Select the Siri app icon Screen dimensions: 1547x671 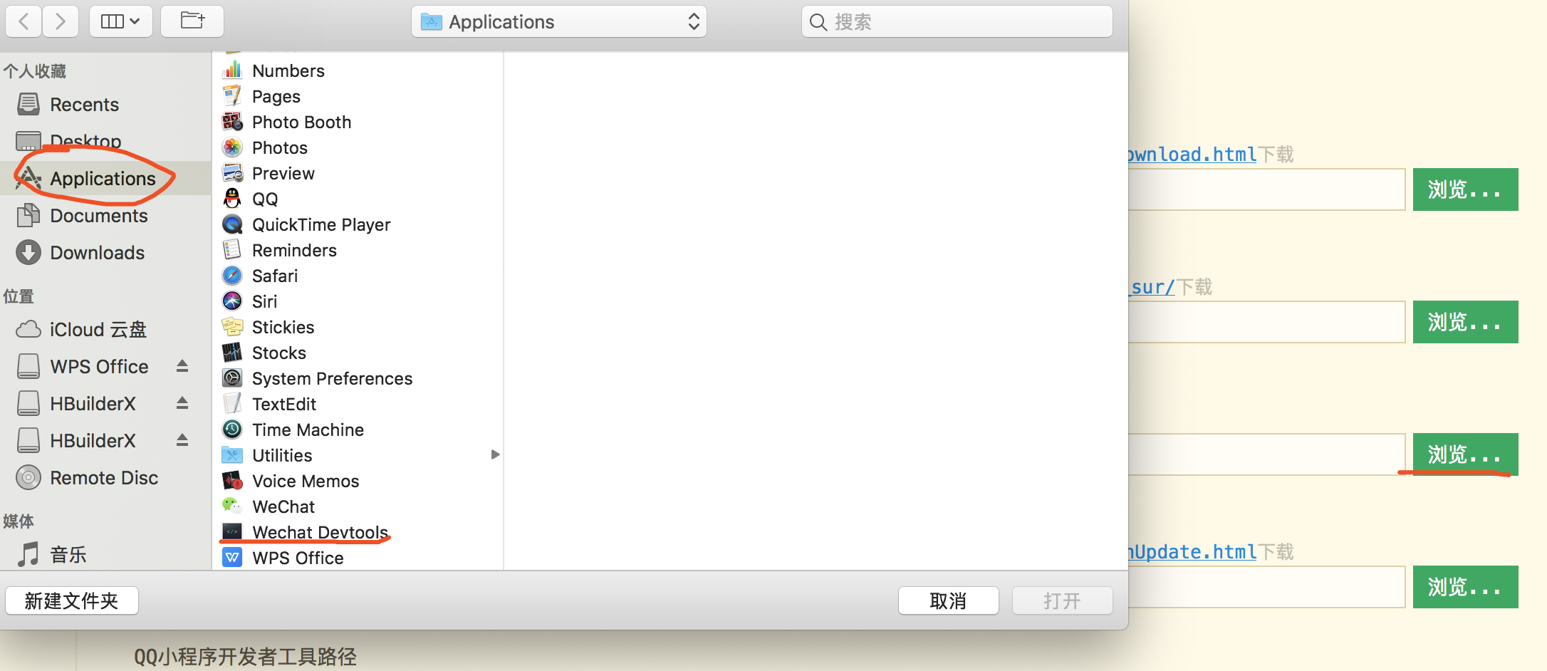[232, 301]
